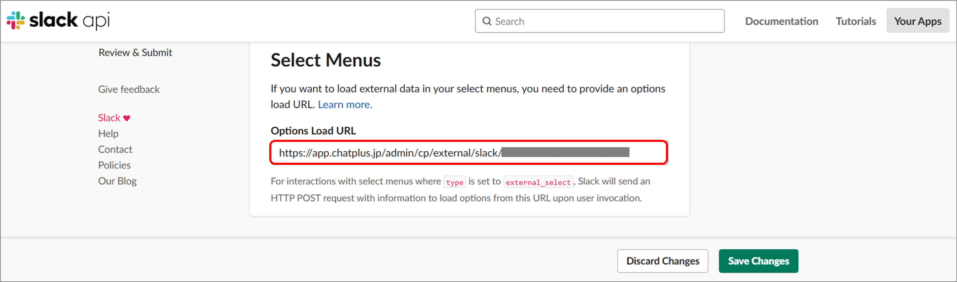Open the Help link

pos(108,133)
